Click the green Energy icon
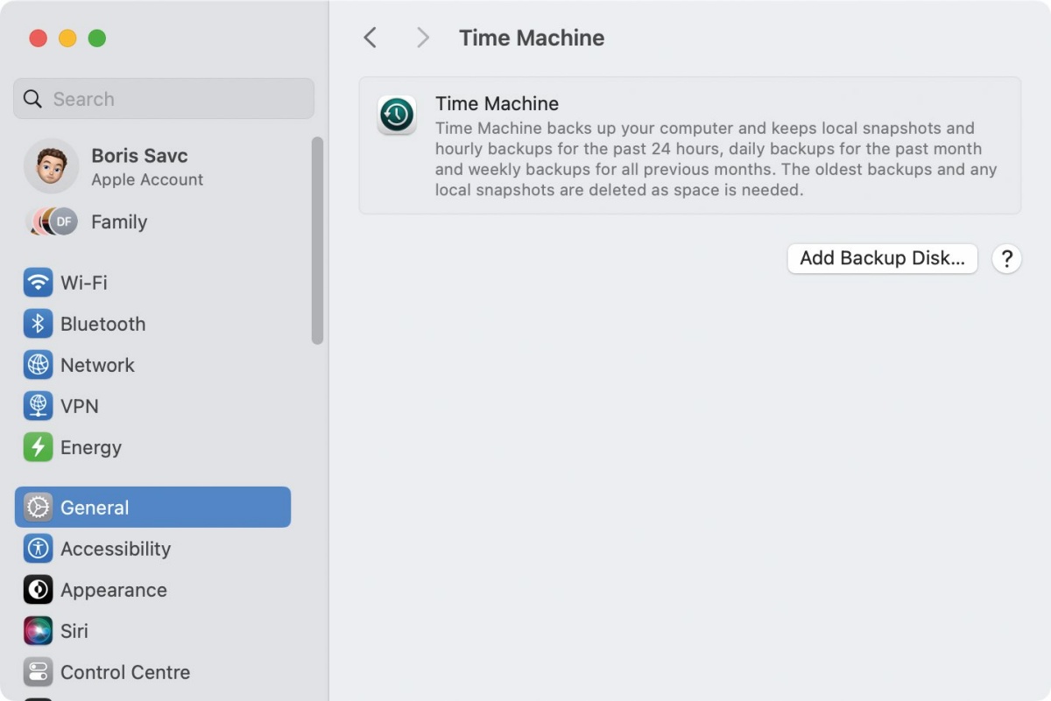The height and width of the screenshot is (701, 1051). 38,447
